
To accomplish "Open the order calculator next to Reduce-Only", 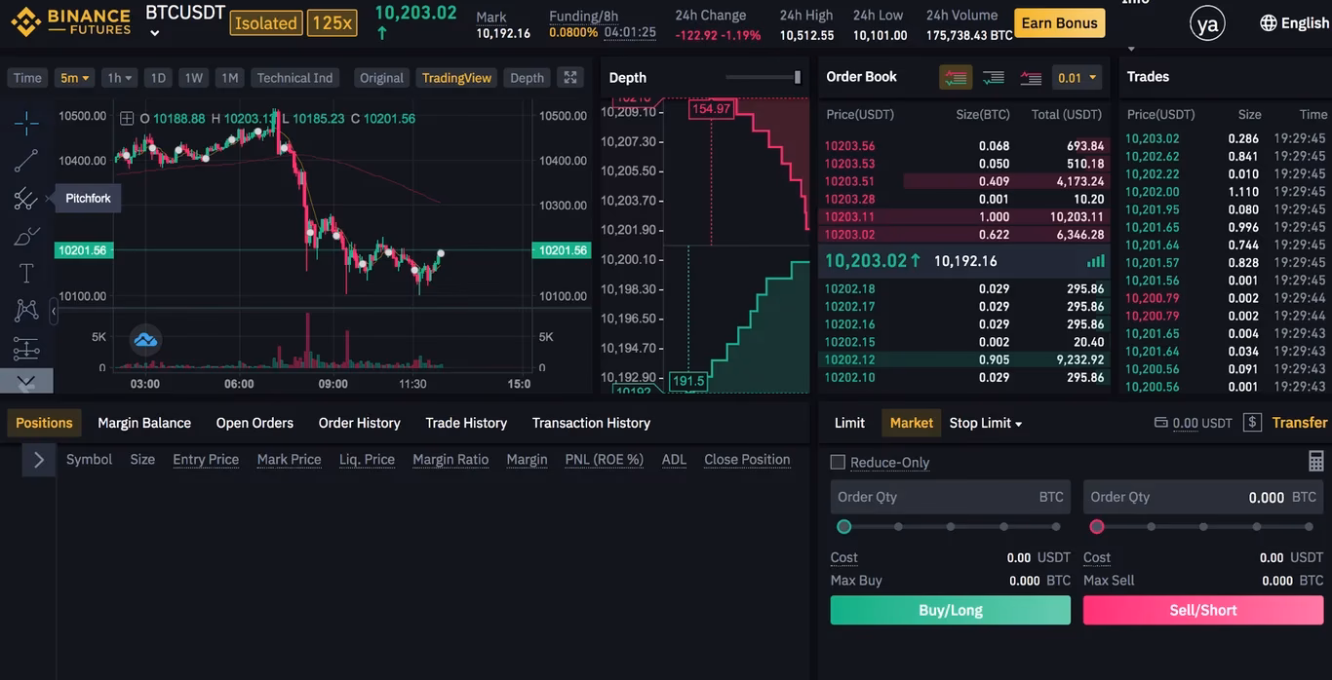I will [x=1315, y=460].
